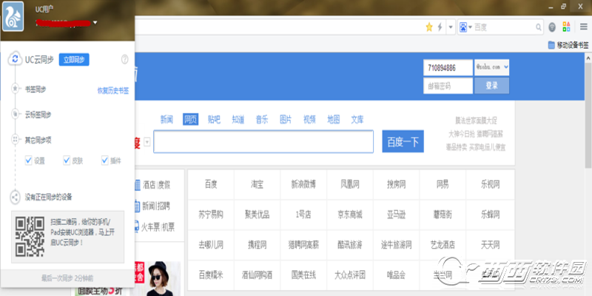The width and height of the screenshot is (592, 296).
Task: Select the 地图 search tab
Action: pos(333,119)
